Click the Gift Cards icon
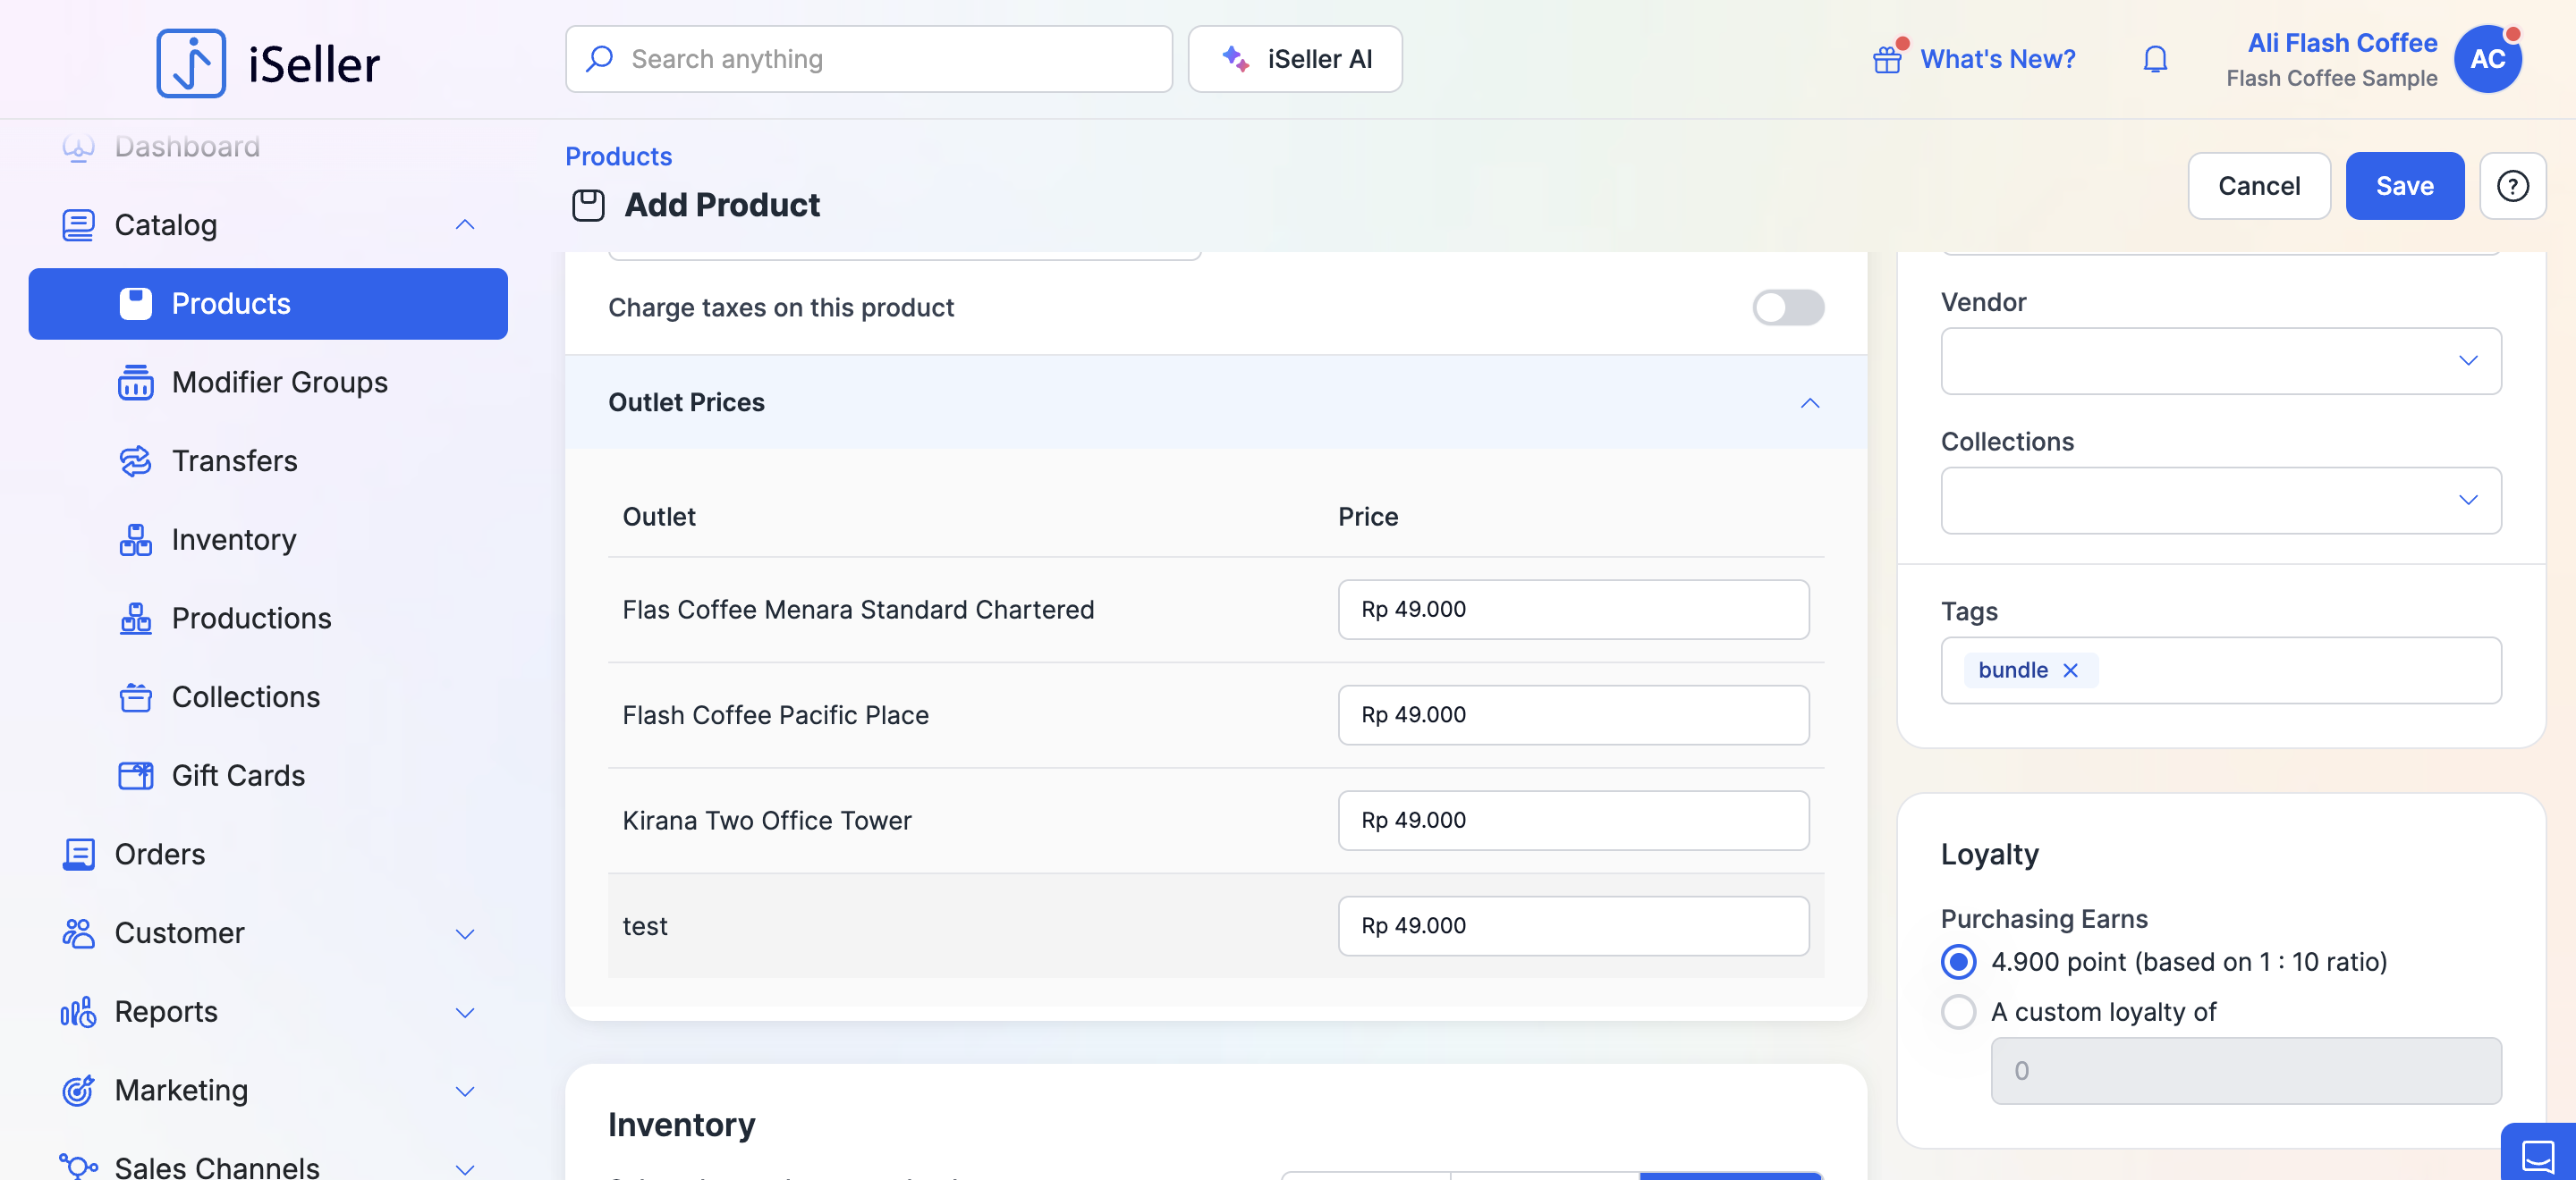The height and width of the screenshot is (1180, 2576). click(x=135, y=775)
